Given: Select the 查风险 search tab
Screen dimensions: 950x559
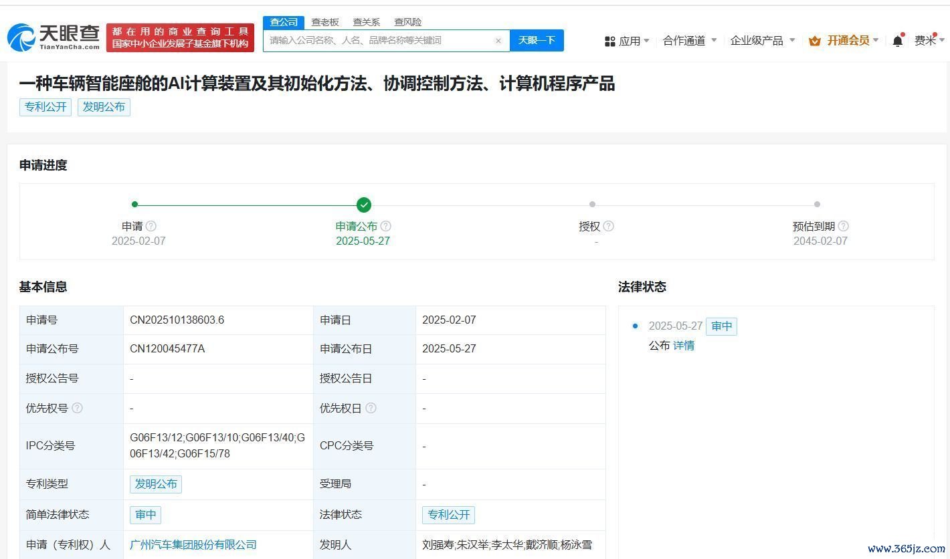Looking at the screenshot, I should pos(407,22).
